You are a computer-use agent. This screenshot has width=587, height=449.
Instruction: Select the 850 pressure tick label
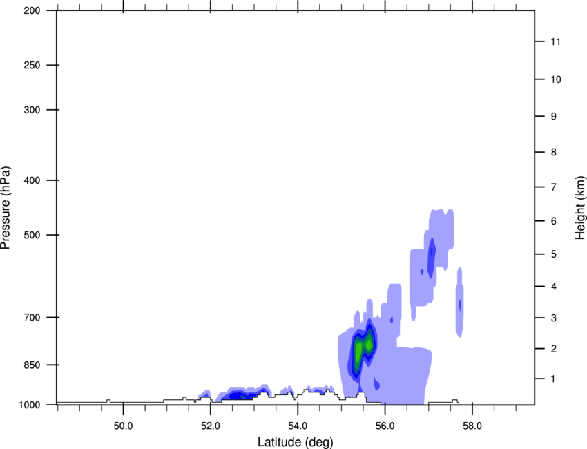click(x=32, y=365)
